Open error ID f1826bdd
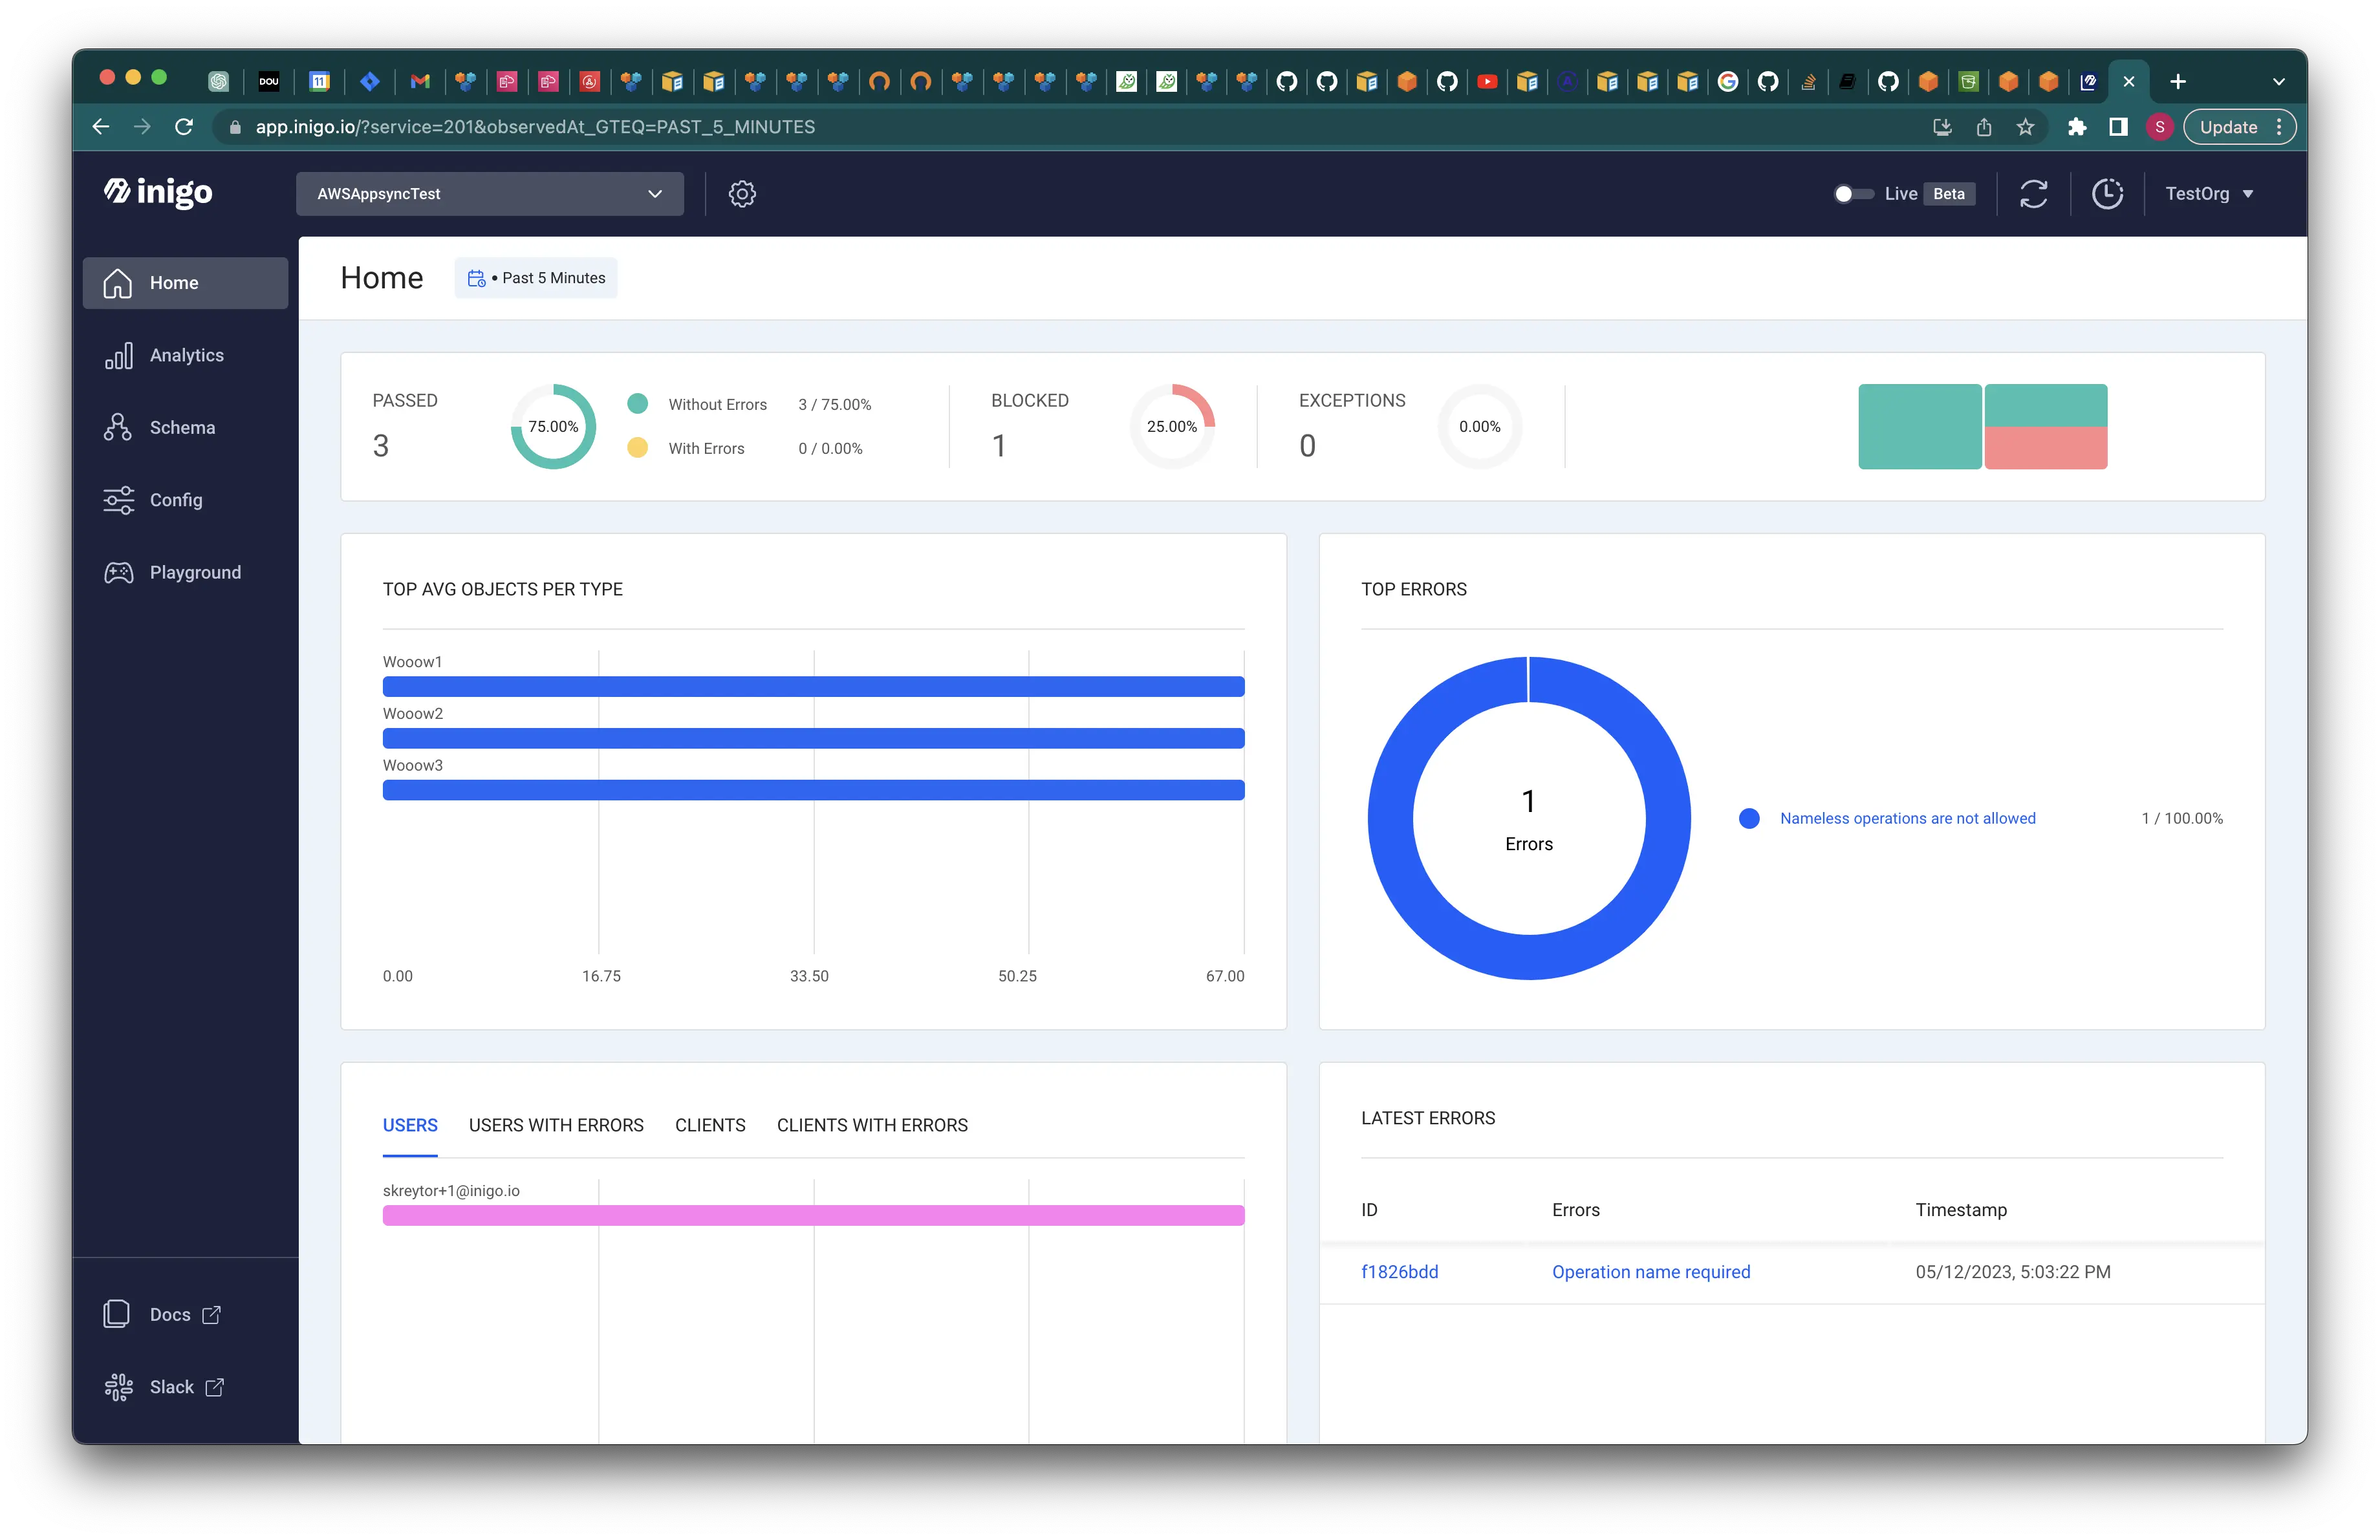The image size is (2380, 1540). (x=1399, y=1272)
